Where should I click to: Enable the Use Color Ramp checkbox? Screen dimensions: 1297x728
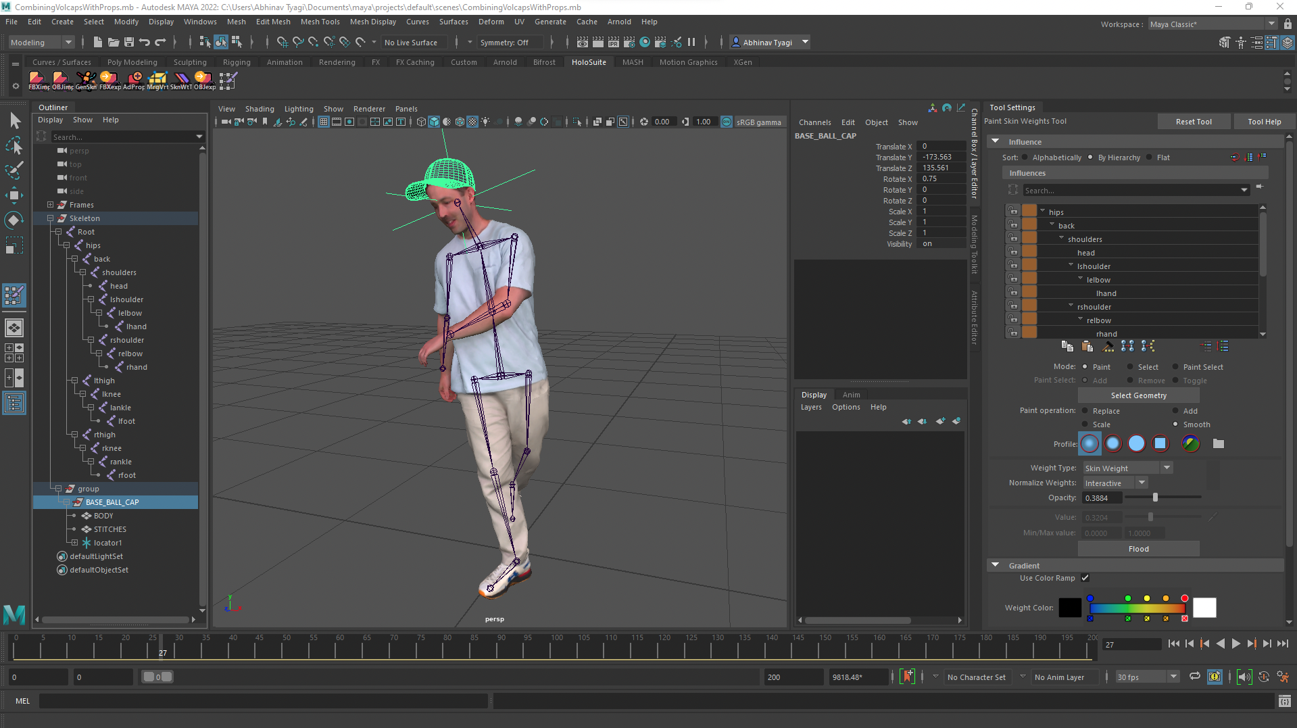tap(1085, 579)
